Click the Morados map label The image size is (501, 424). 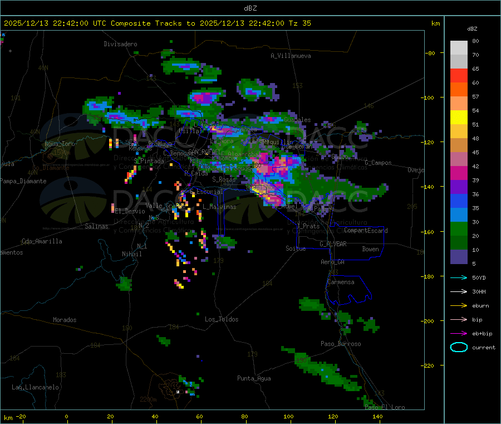click(65, 320)
